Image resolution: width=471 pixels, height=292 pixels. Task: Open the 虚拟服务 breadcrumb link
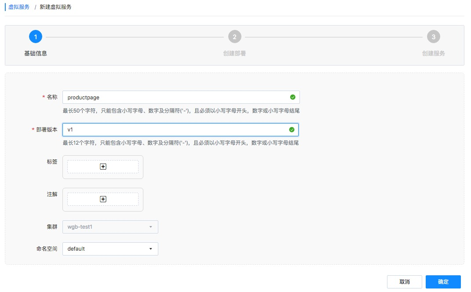(x=18, y=7)
